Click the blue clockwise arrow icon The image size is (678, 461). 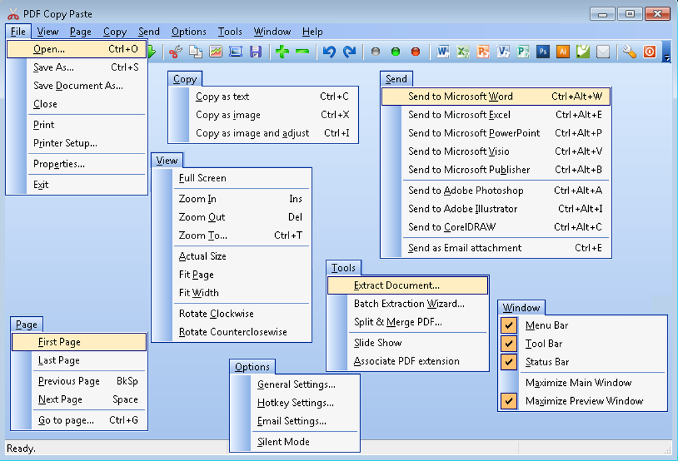(x=350, y=52)
